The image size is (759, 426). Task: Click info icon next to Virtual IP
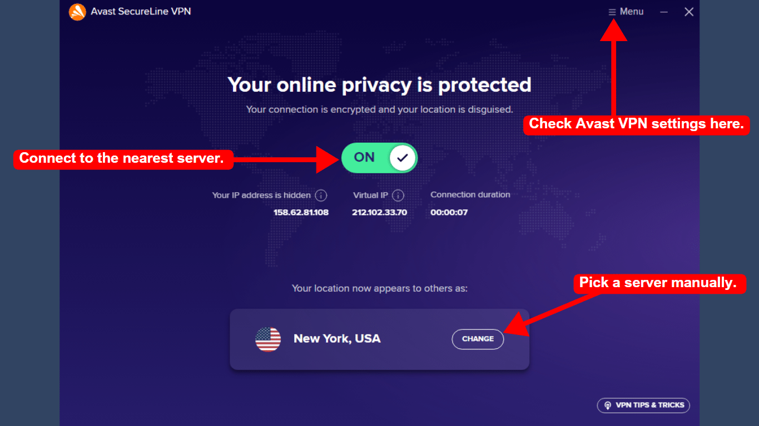click(398, 196)
